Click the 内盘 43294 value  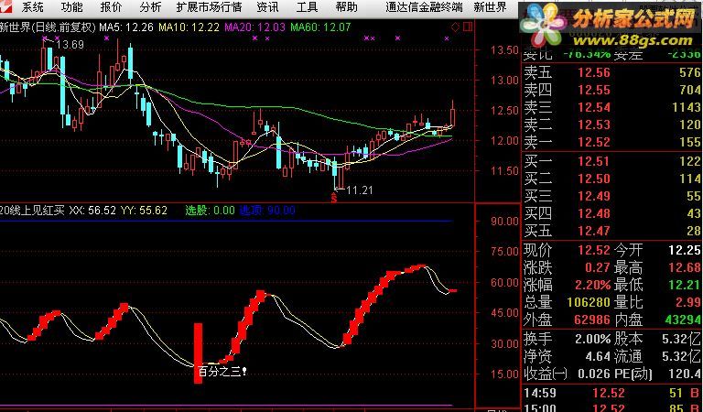(682, 320)
